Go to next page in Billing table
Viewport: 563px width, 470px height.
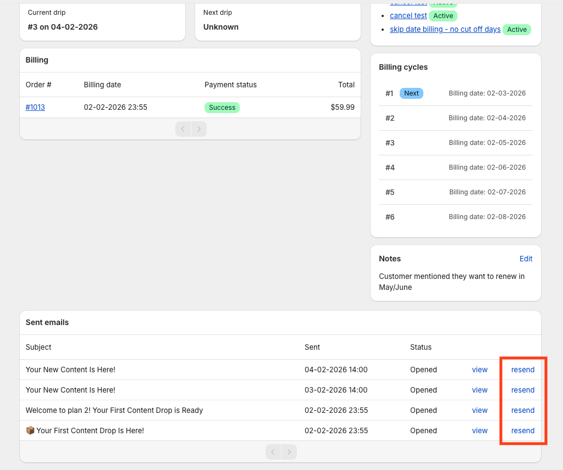[x=199, y=129]
